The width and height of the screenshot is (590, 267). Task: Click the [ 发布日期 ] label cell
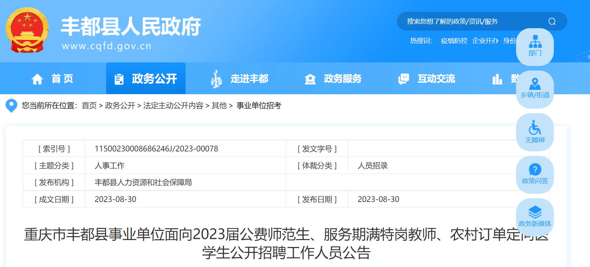pos(317,199)
